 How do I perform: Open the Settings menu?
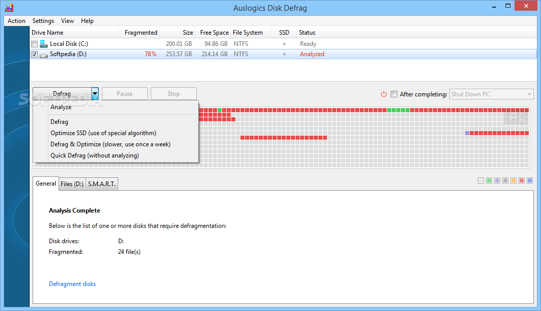point(43,21)
